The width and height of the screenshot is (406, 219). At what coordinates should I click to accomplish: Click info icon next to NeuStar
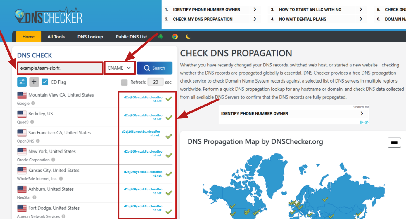tap(34, 197)
